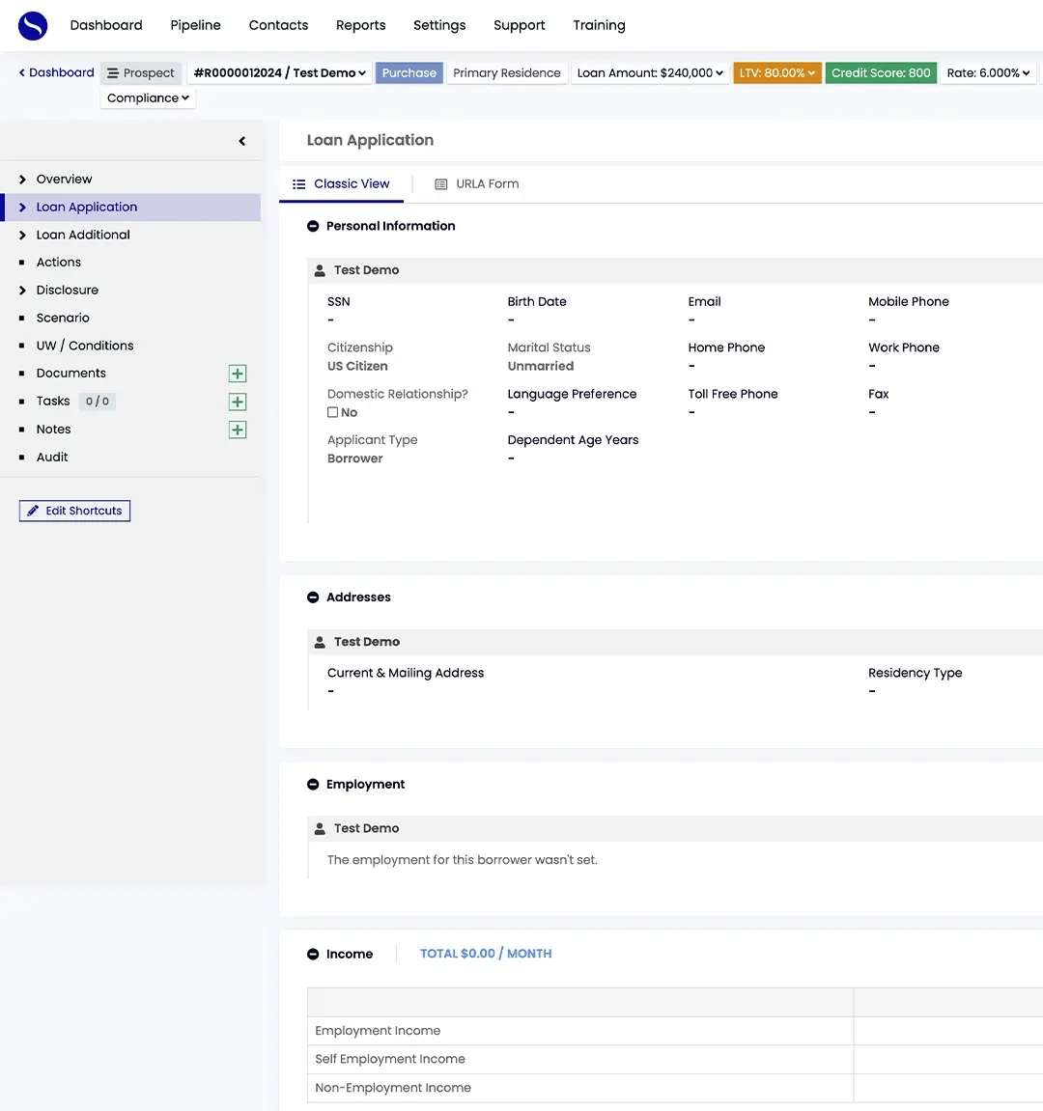Open Scenario in the sidebar
Image resolution: width=1043 pixels, height=1111 pixels.
[63, 319]
